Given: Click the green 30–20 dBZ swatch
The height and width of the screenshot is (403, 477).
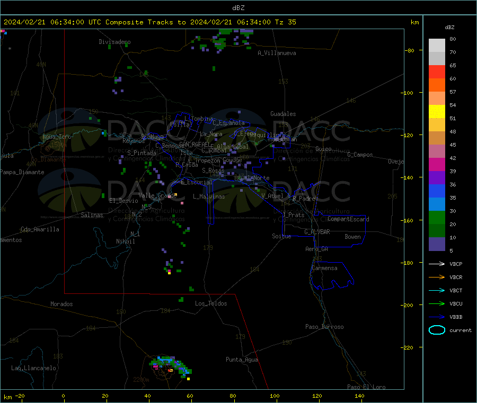Looking at the screenshot, I should (437, 218).
